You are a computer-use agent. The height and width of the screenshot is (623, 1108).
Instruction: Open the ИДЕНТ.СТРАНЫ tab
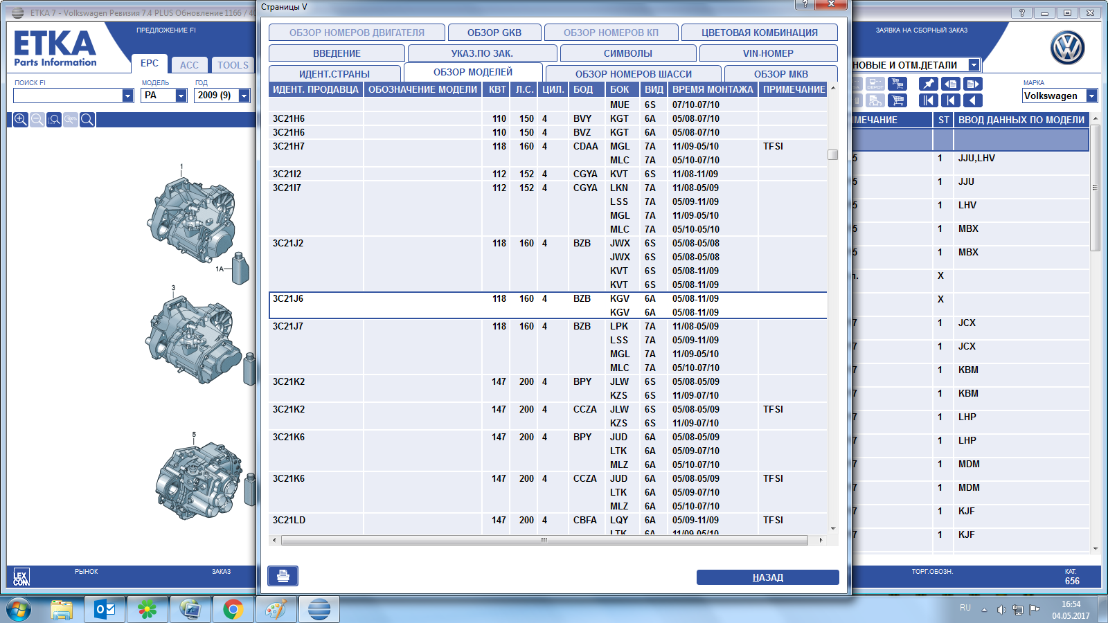tap(334, 73)
